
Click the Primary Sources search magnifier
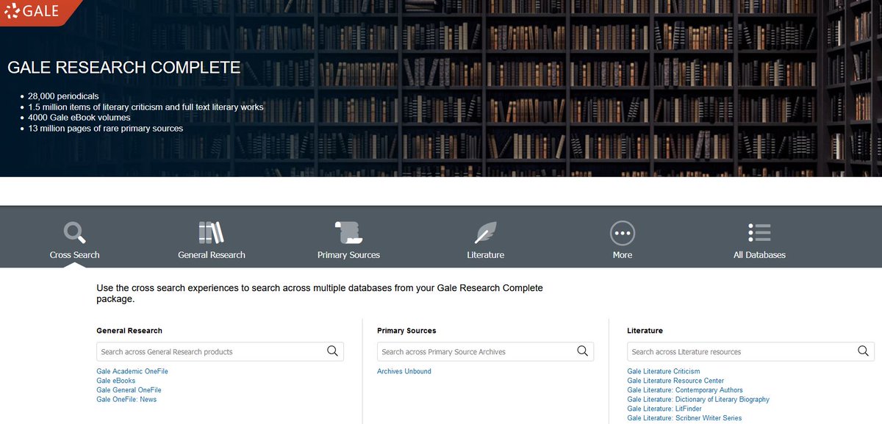[x=583, y=351]
